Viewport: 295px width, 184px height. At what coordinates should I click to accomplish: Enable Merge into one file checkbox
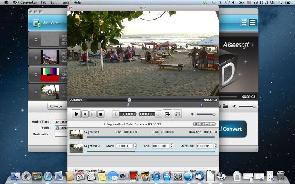tap(72, 171)
